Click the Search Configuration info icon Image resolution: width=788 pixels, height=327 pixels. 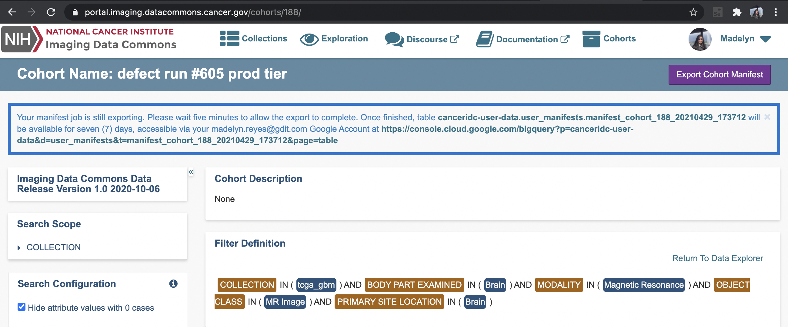coord(173,284)
